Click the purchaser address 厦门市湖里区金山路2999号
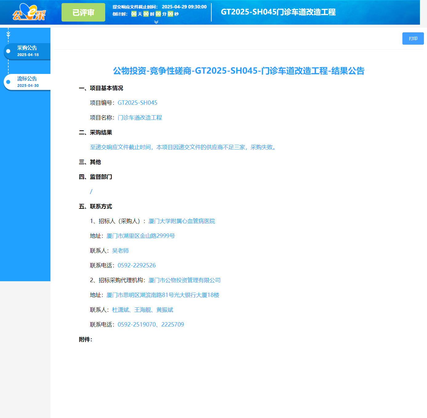 140,236
